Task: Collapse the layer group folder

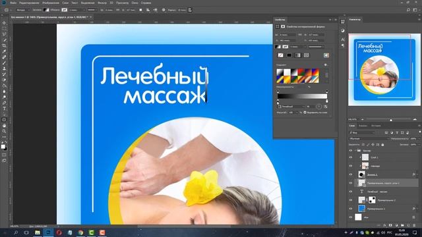Action: 355,151
